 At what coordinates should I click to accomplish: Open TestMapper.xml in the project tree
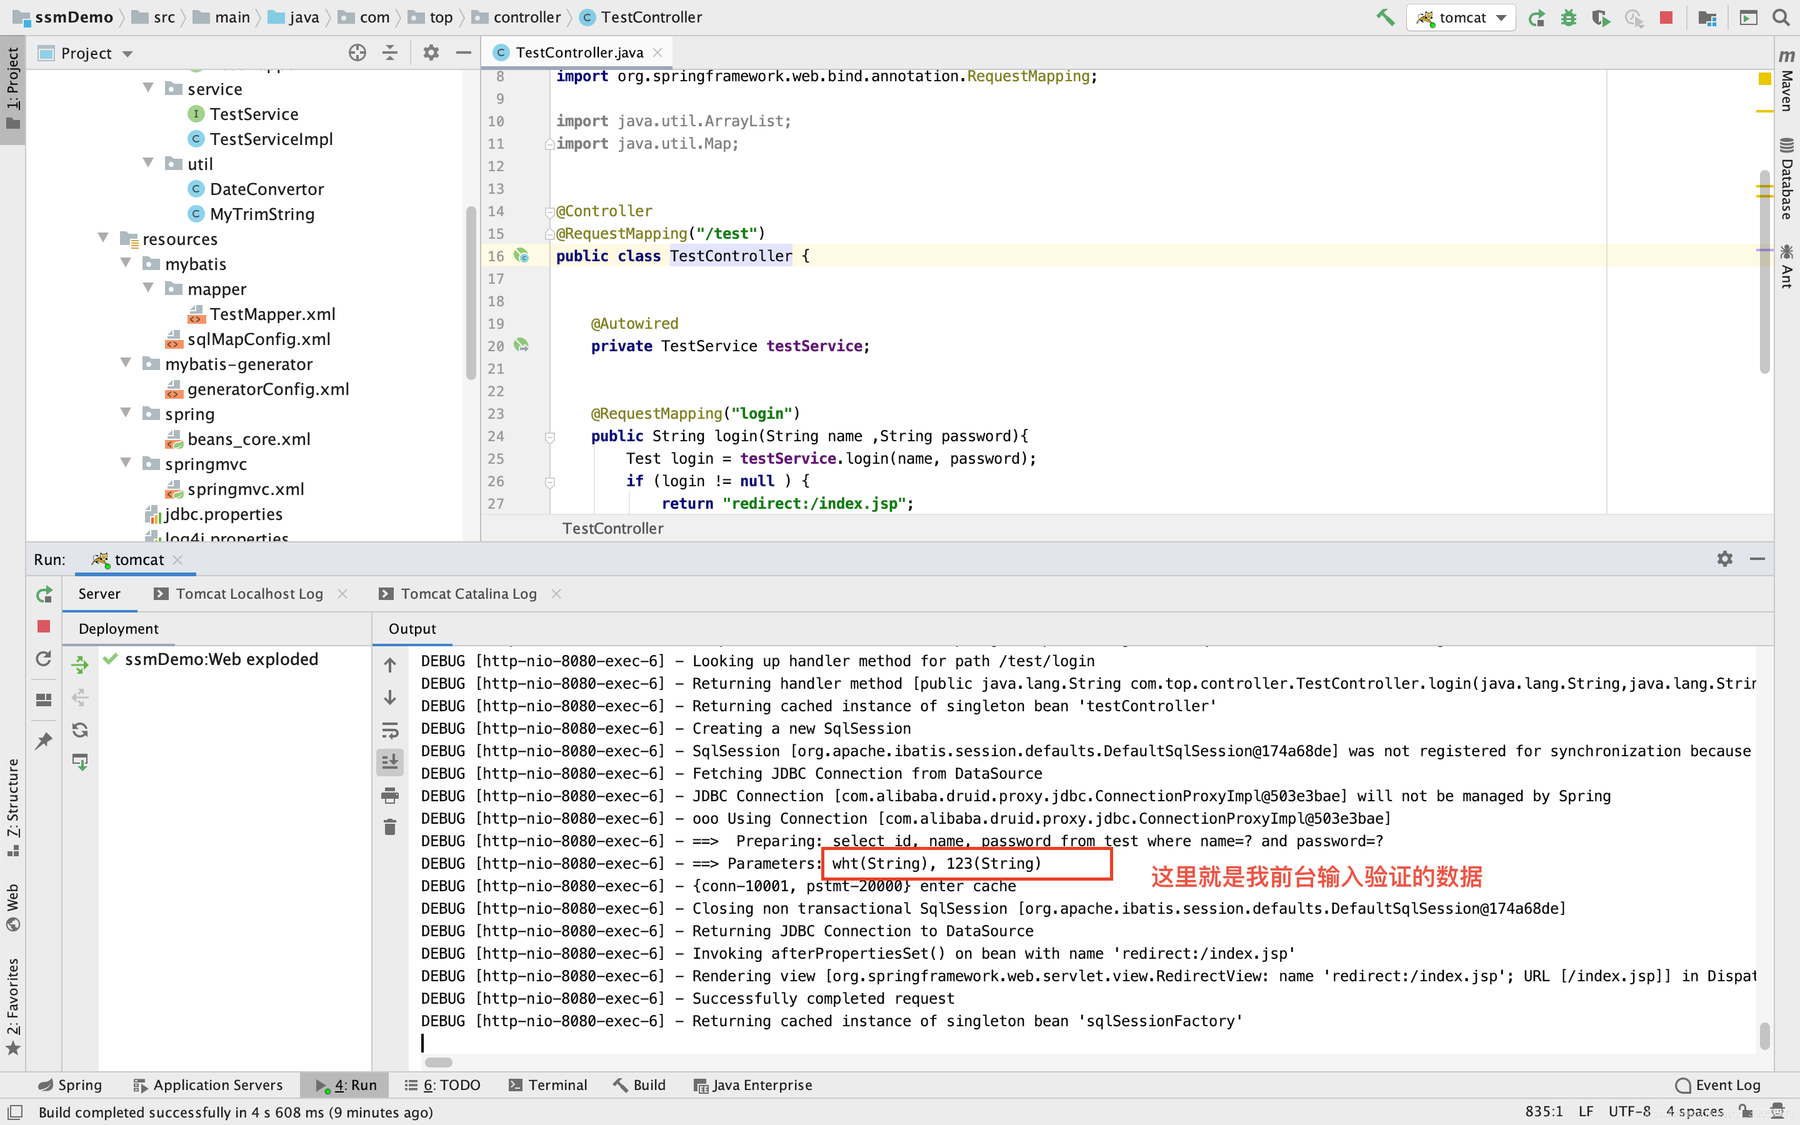point(271,314)
